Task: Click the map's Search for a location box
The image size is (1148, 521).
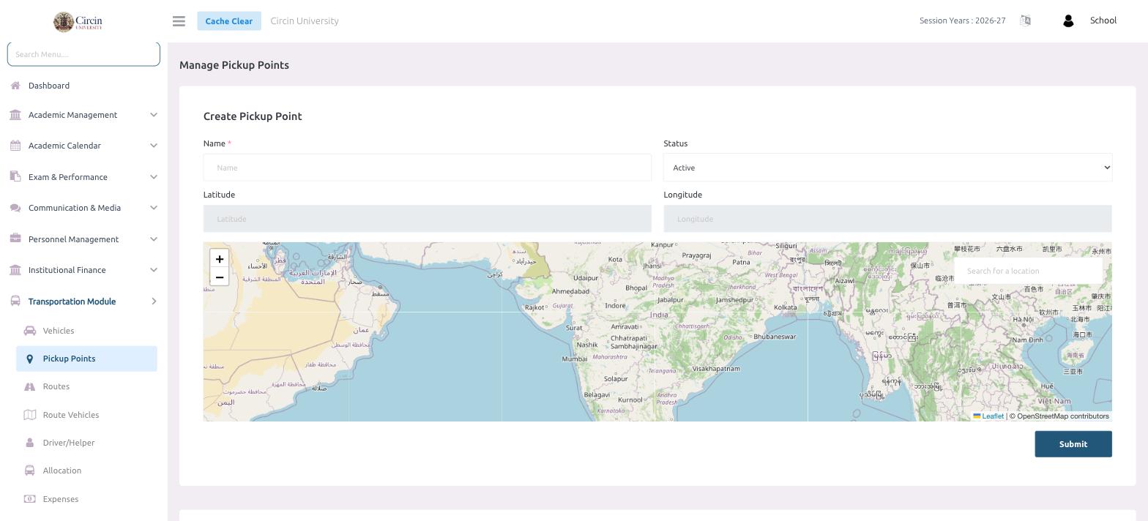Action: pos(1028,271)
